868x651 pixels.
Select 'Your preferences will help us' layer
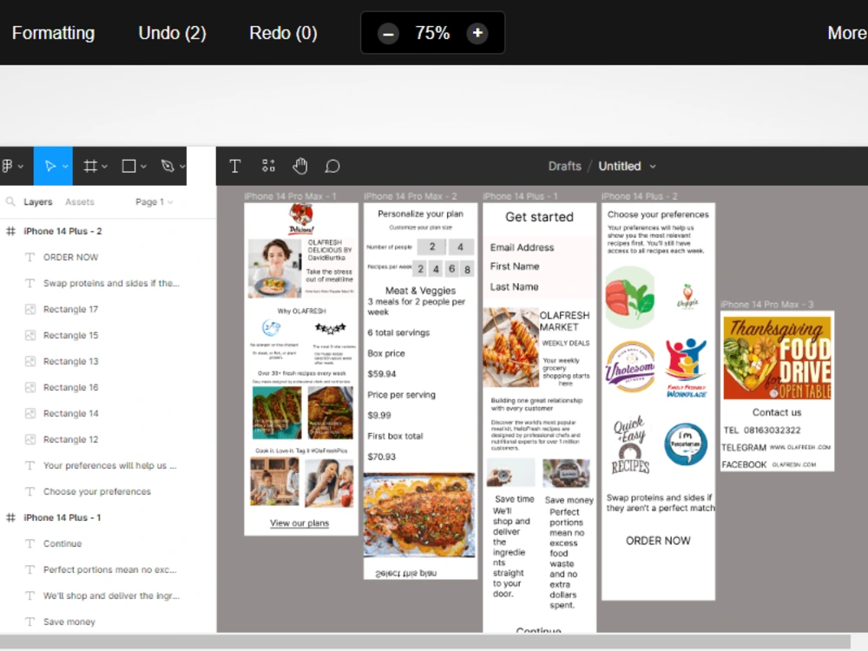click(x=108, y=465)
